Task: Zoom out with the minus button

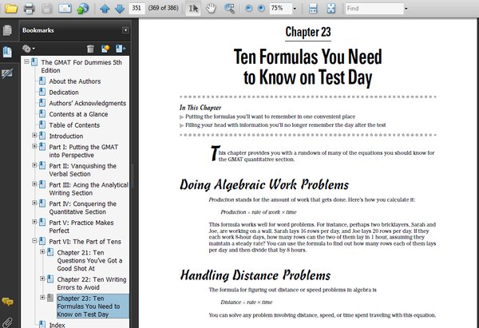Action: pyautogui.click(x=248, y=8)
